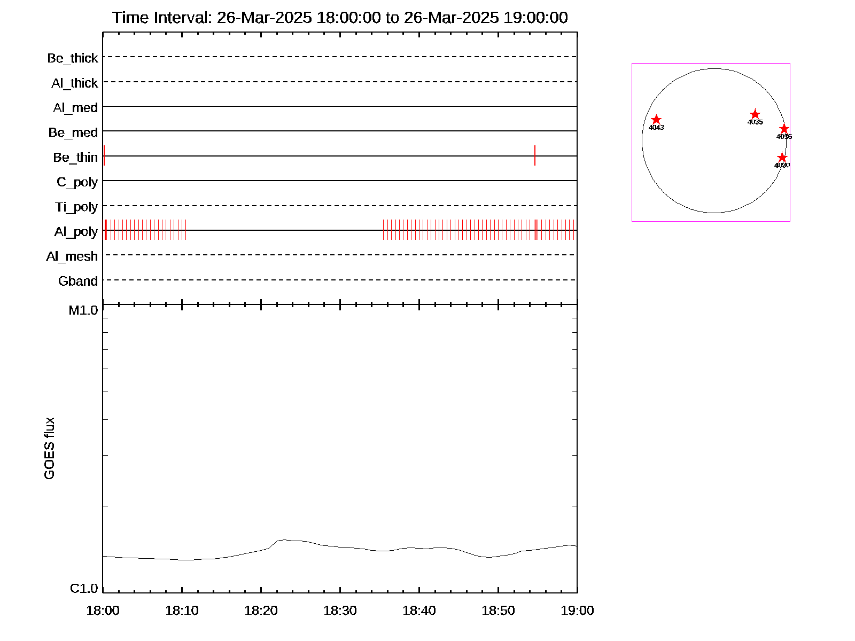The width and height of the screenshot is (855, 641).
Task: Click the Al_mesh filter label
Action: pyautogui.click(x=72, y=256)
